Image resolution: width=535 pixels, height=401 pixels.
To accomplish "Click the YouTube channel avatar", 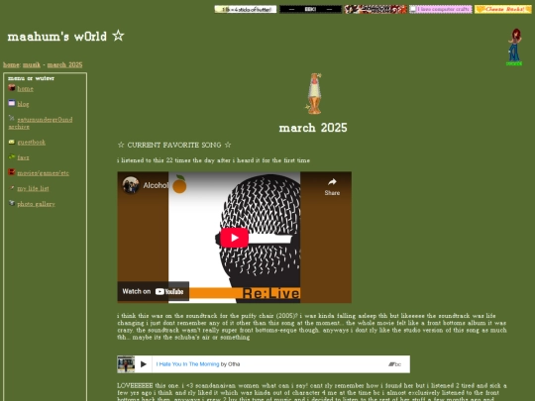I will (131, 185).
